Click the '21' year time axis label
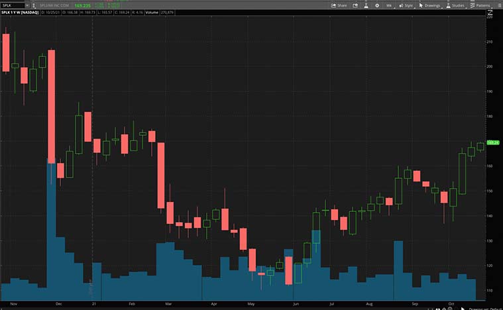The width and height of the screenshot is (503, 310). point(94,303)
